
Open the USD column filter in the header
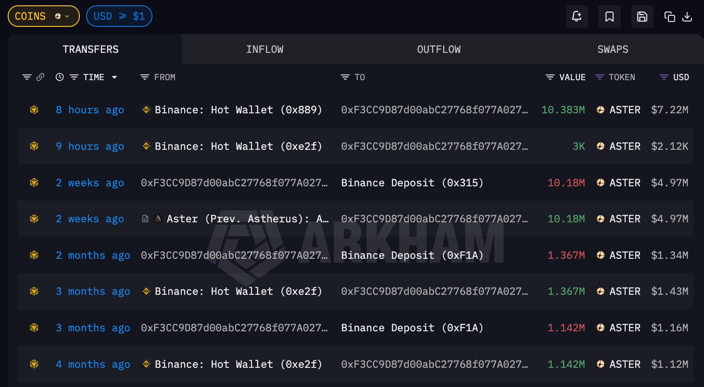pos(664,77)
